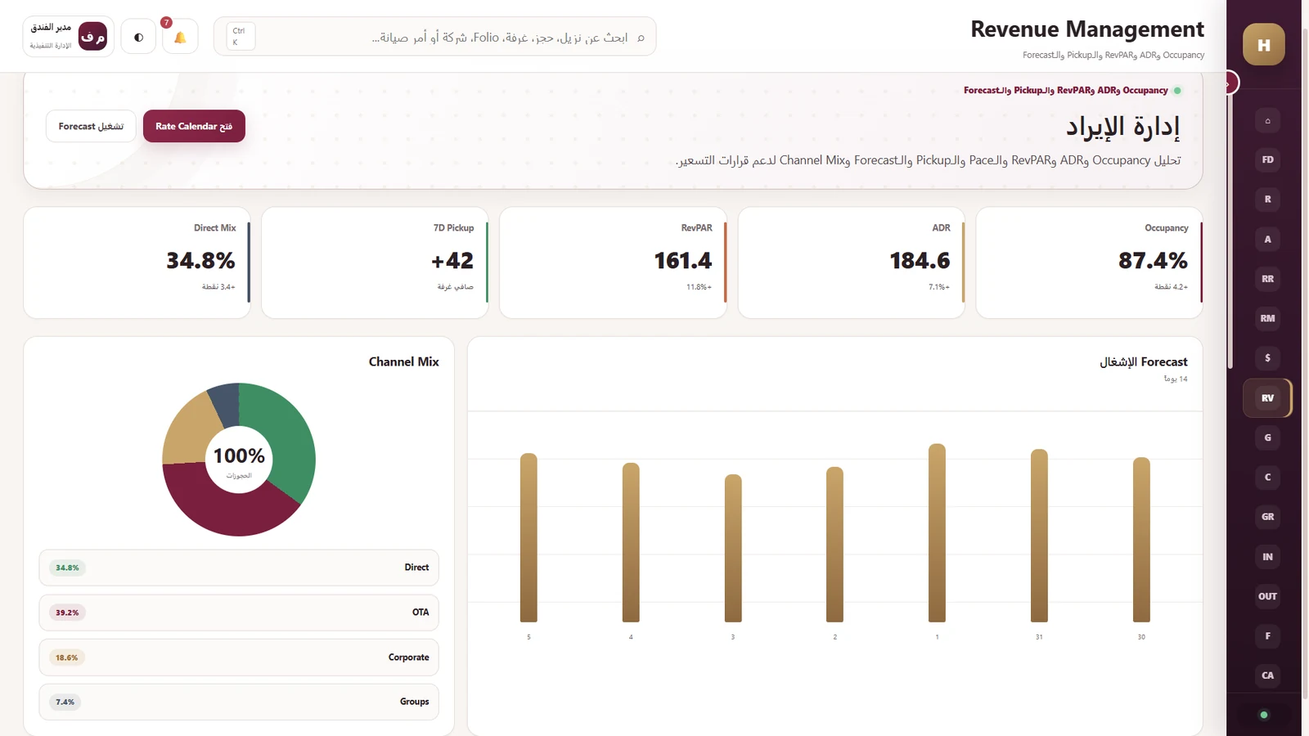Open the FD sidebar item

(x=1267, y=159)
